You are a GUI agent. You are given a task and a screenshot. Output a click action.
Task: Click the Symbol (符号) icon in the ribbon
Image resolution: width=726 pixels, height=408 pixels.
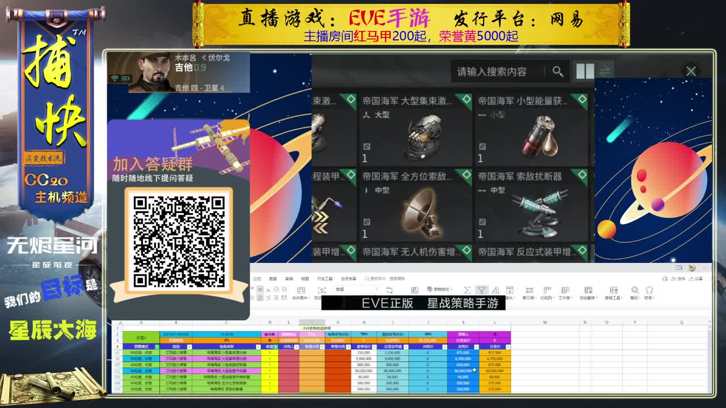649,289
